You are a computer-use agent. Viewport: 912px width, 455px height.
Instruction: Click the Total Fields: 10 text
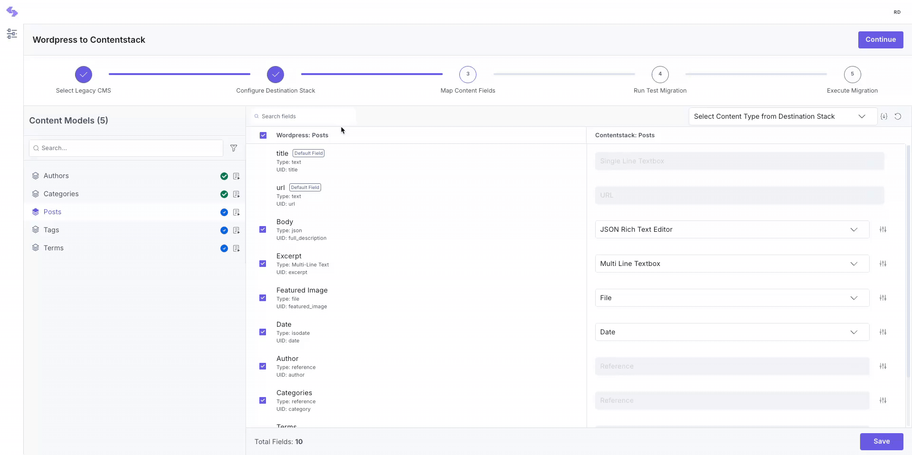click(x=279, y=442)
